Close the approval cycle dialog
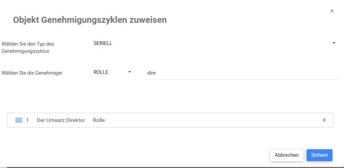344x168 pixels. 332,11
